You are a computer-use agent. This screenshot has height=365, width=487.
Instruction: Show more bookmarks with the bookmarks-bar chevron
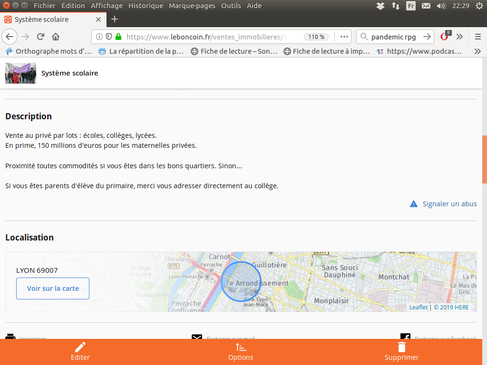(477, 51)
